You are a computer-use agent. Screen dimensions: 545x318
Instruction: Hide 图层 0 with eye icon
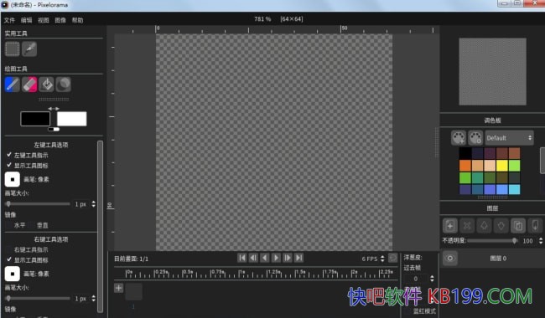[x=449, y=259]
